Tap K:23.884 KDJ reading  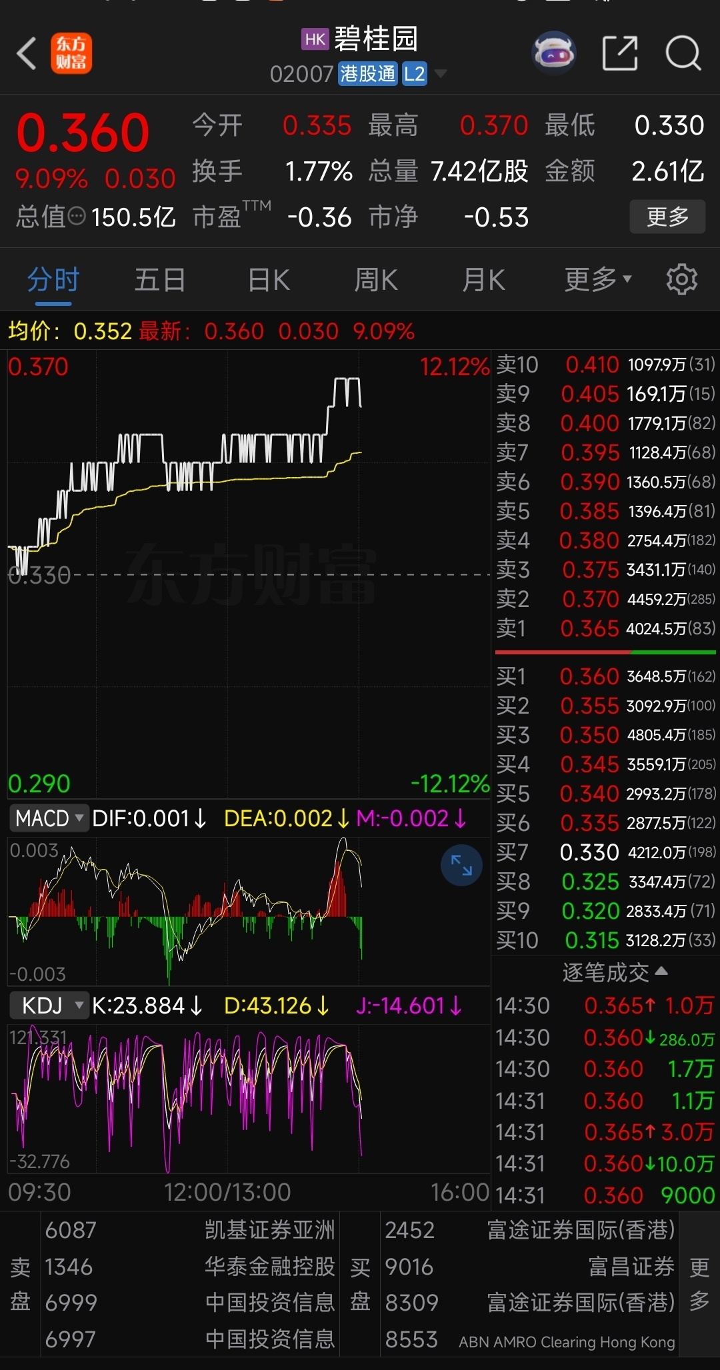click(x=147, y=1006)
